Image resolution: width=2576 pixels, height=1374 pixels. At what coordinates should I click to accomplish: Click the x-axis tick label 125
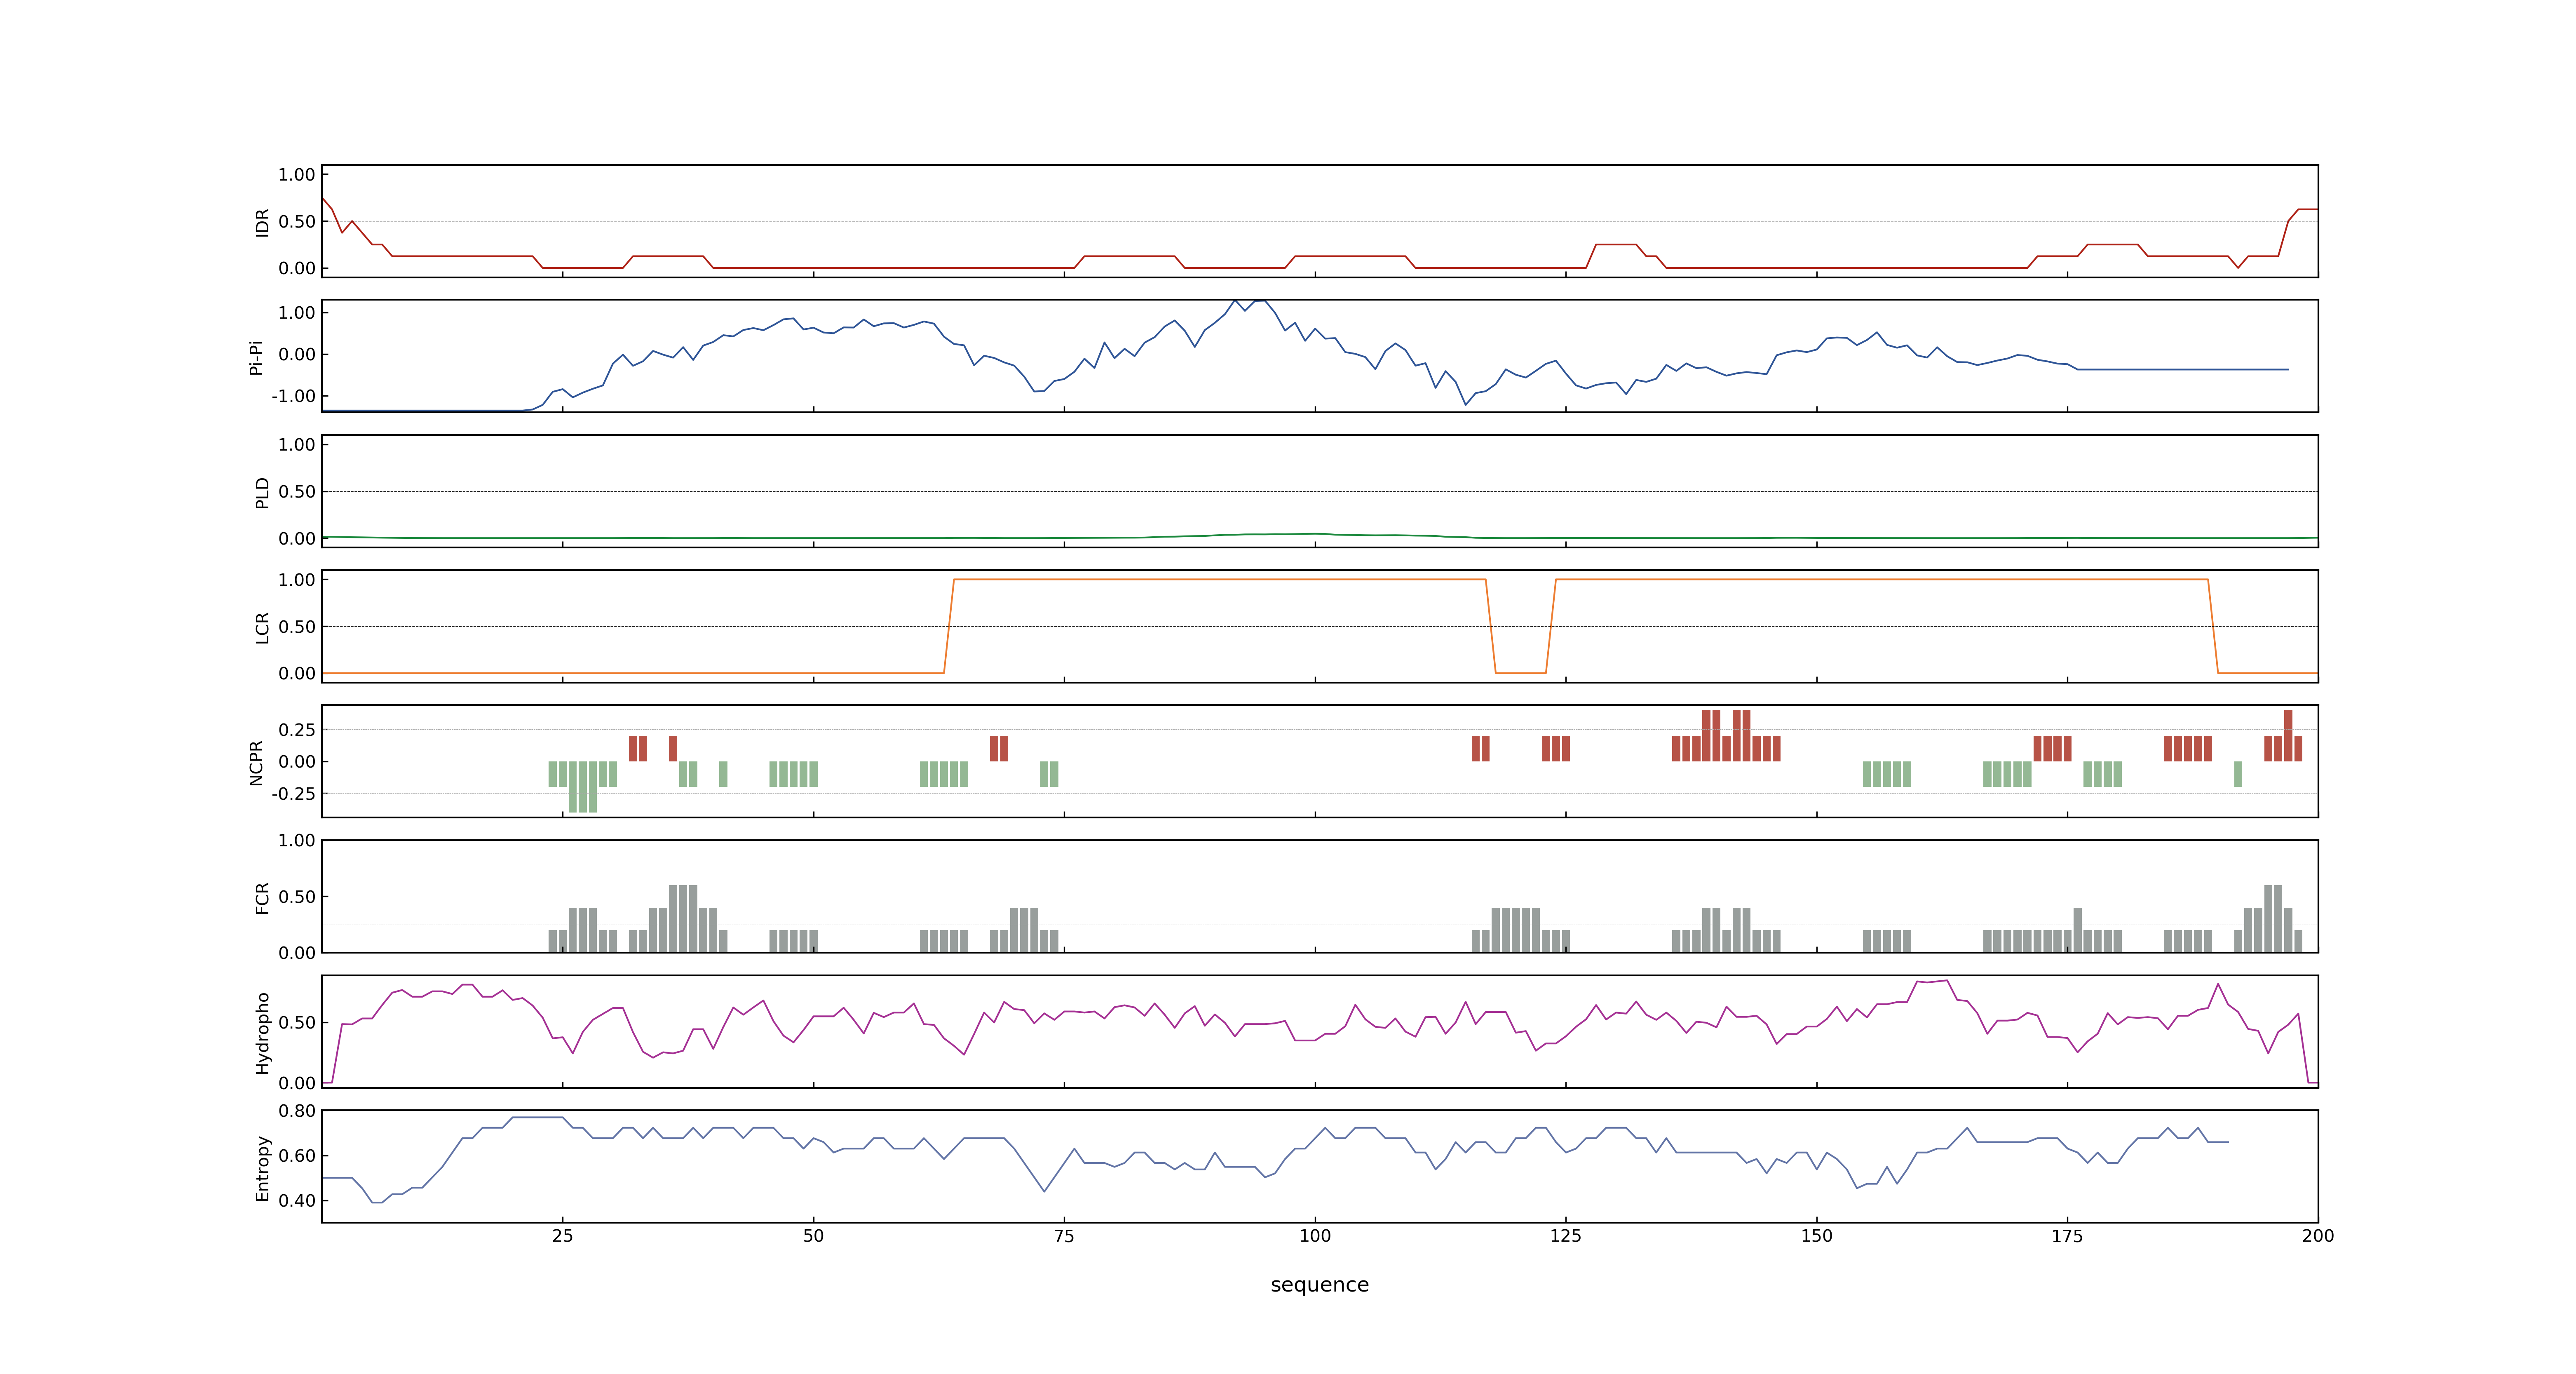[1566, 1236]
